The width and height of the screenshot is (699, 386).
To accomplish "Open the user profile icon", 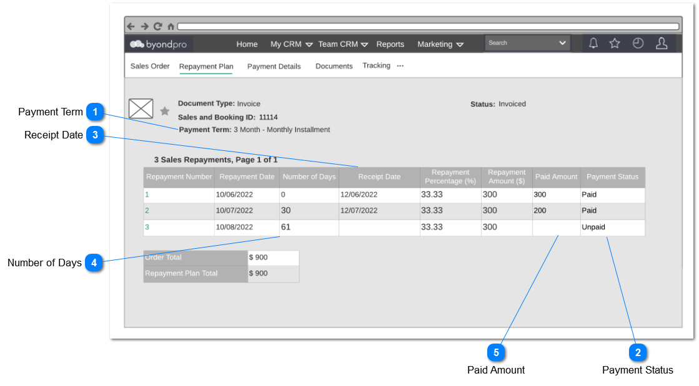I will [662, 43].
